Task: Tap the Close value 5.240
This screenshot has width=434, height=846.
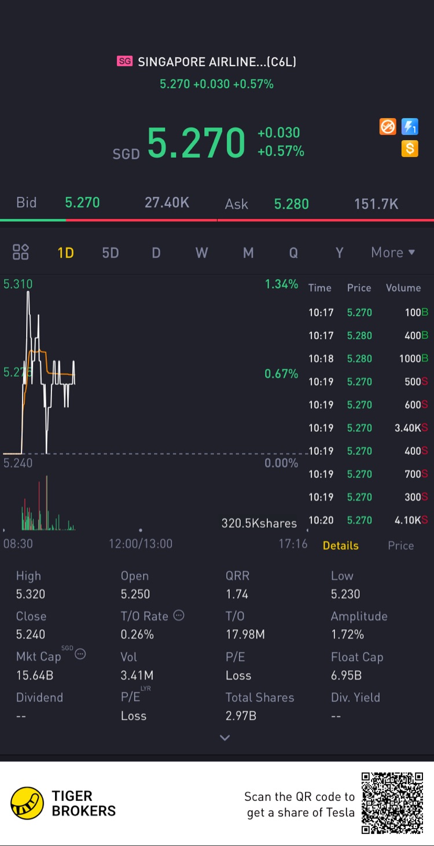Action: coord(31,634)
